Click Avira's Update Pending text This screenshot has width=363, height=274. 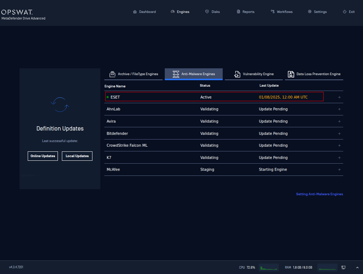click(x=273, y=121)
